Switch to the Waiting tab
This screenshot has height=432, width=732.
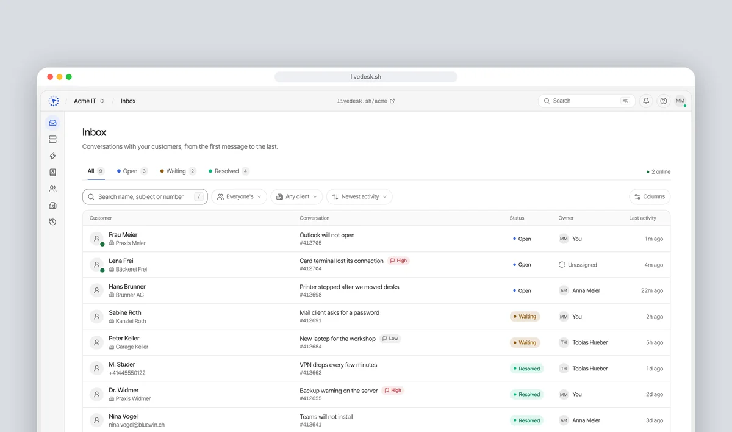pyautogui.click(x=178, y=171)
